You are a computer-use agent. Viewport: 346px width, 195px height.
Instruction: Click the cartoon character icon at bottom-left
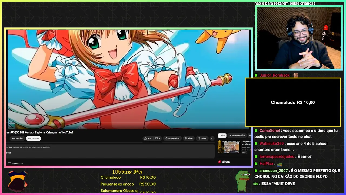(17, 181)
